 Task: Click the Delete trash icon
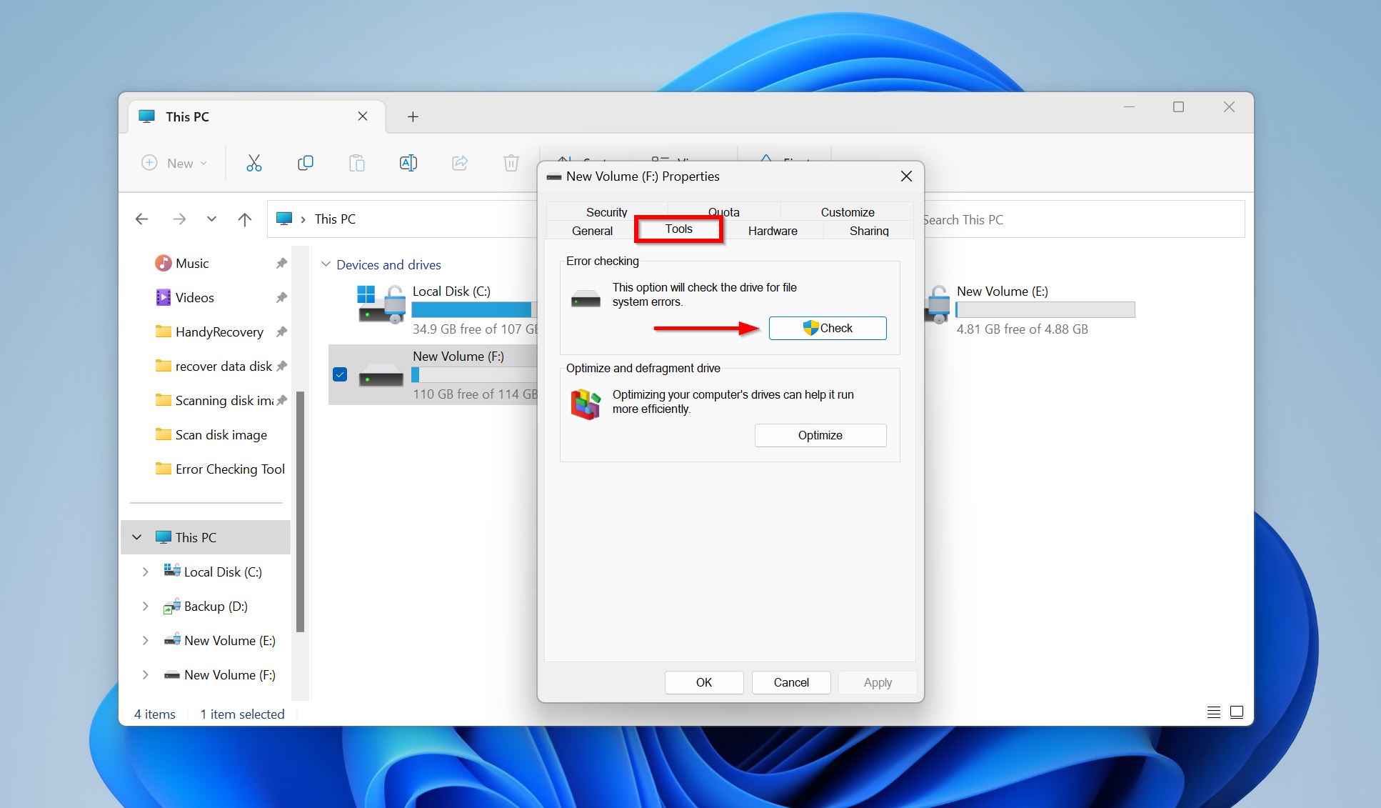511,163
